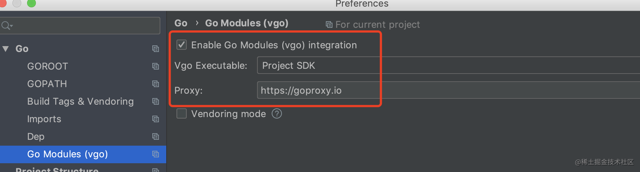The height and width of the screenshot is (172, 640).
Task: Open GOPATH settings page
Action: pos(47,84)
